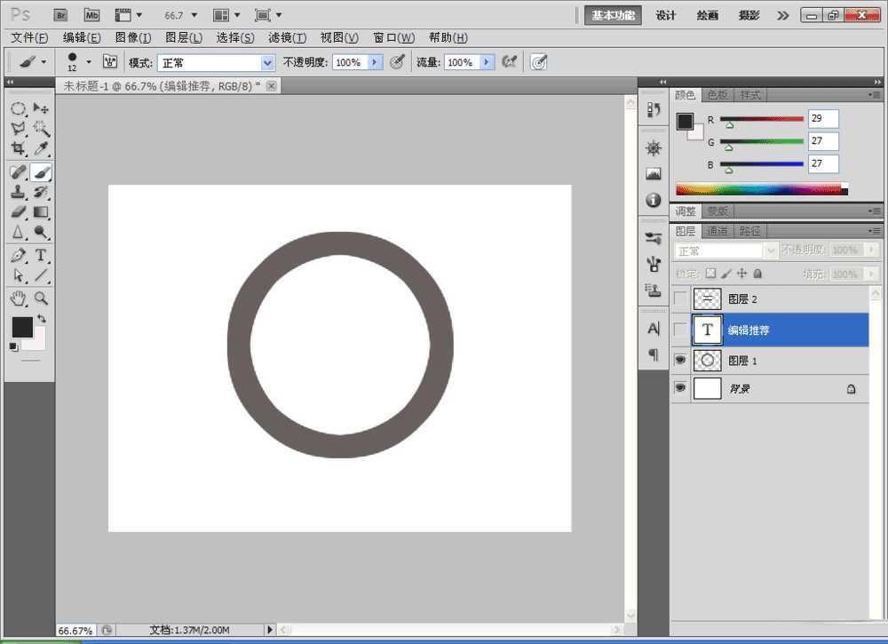Select the Eyedropper tool

coord(41,149)
